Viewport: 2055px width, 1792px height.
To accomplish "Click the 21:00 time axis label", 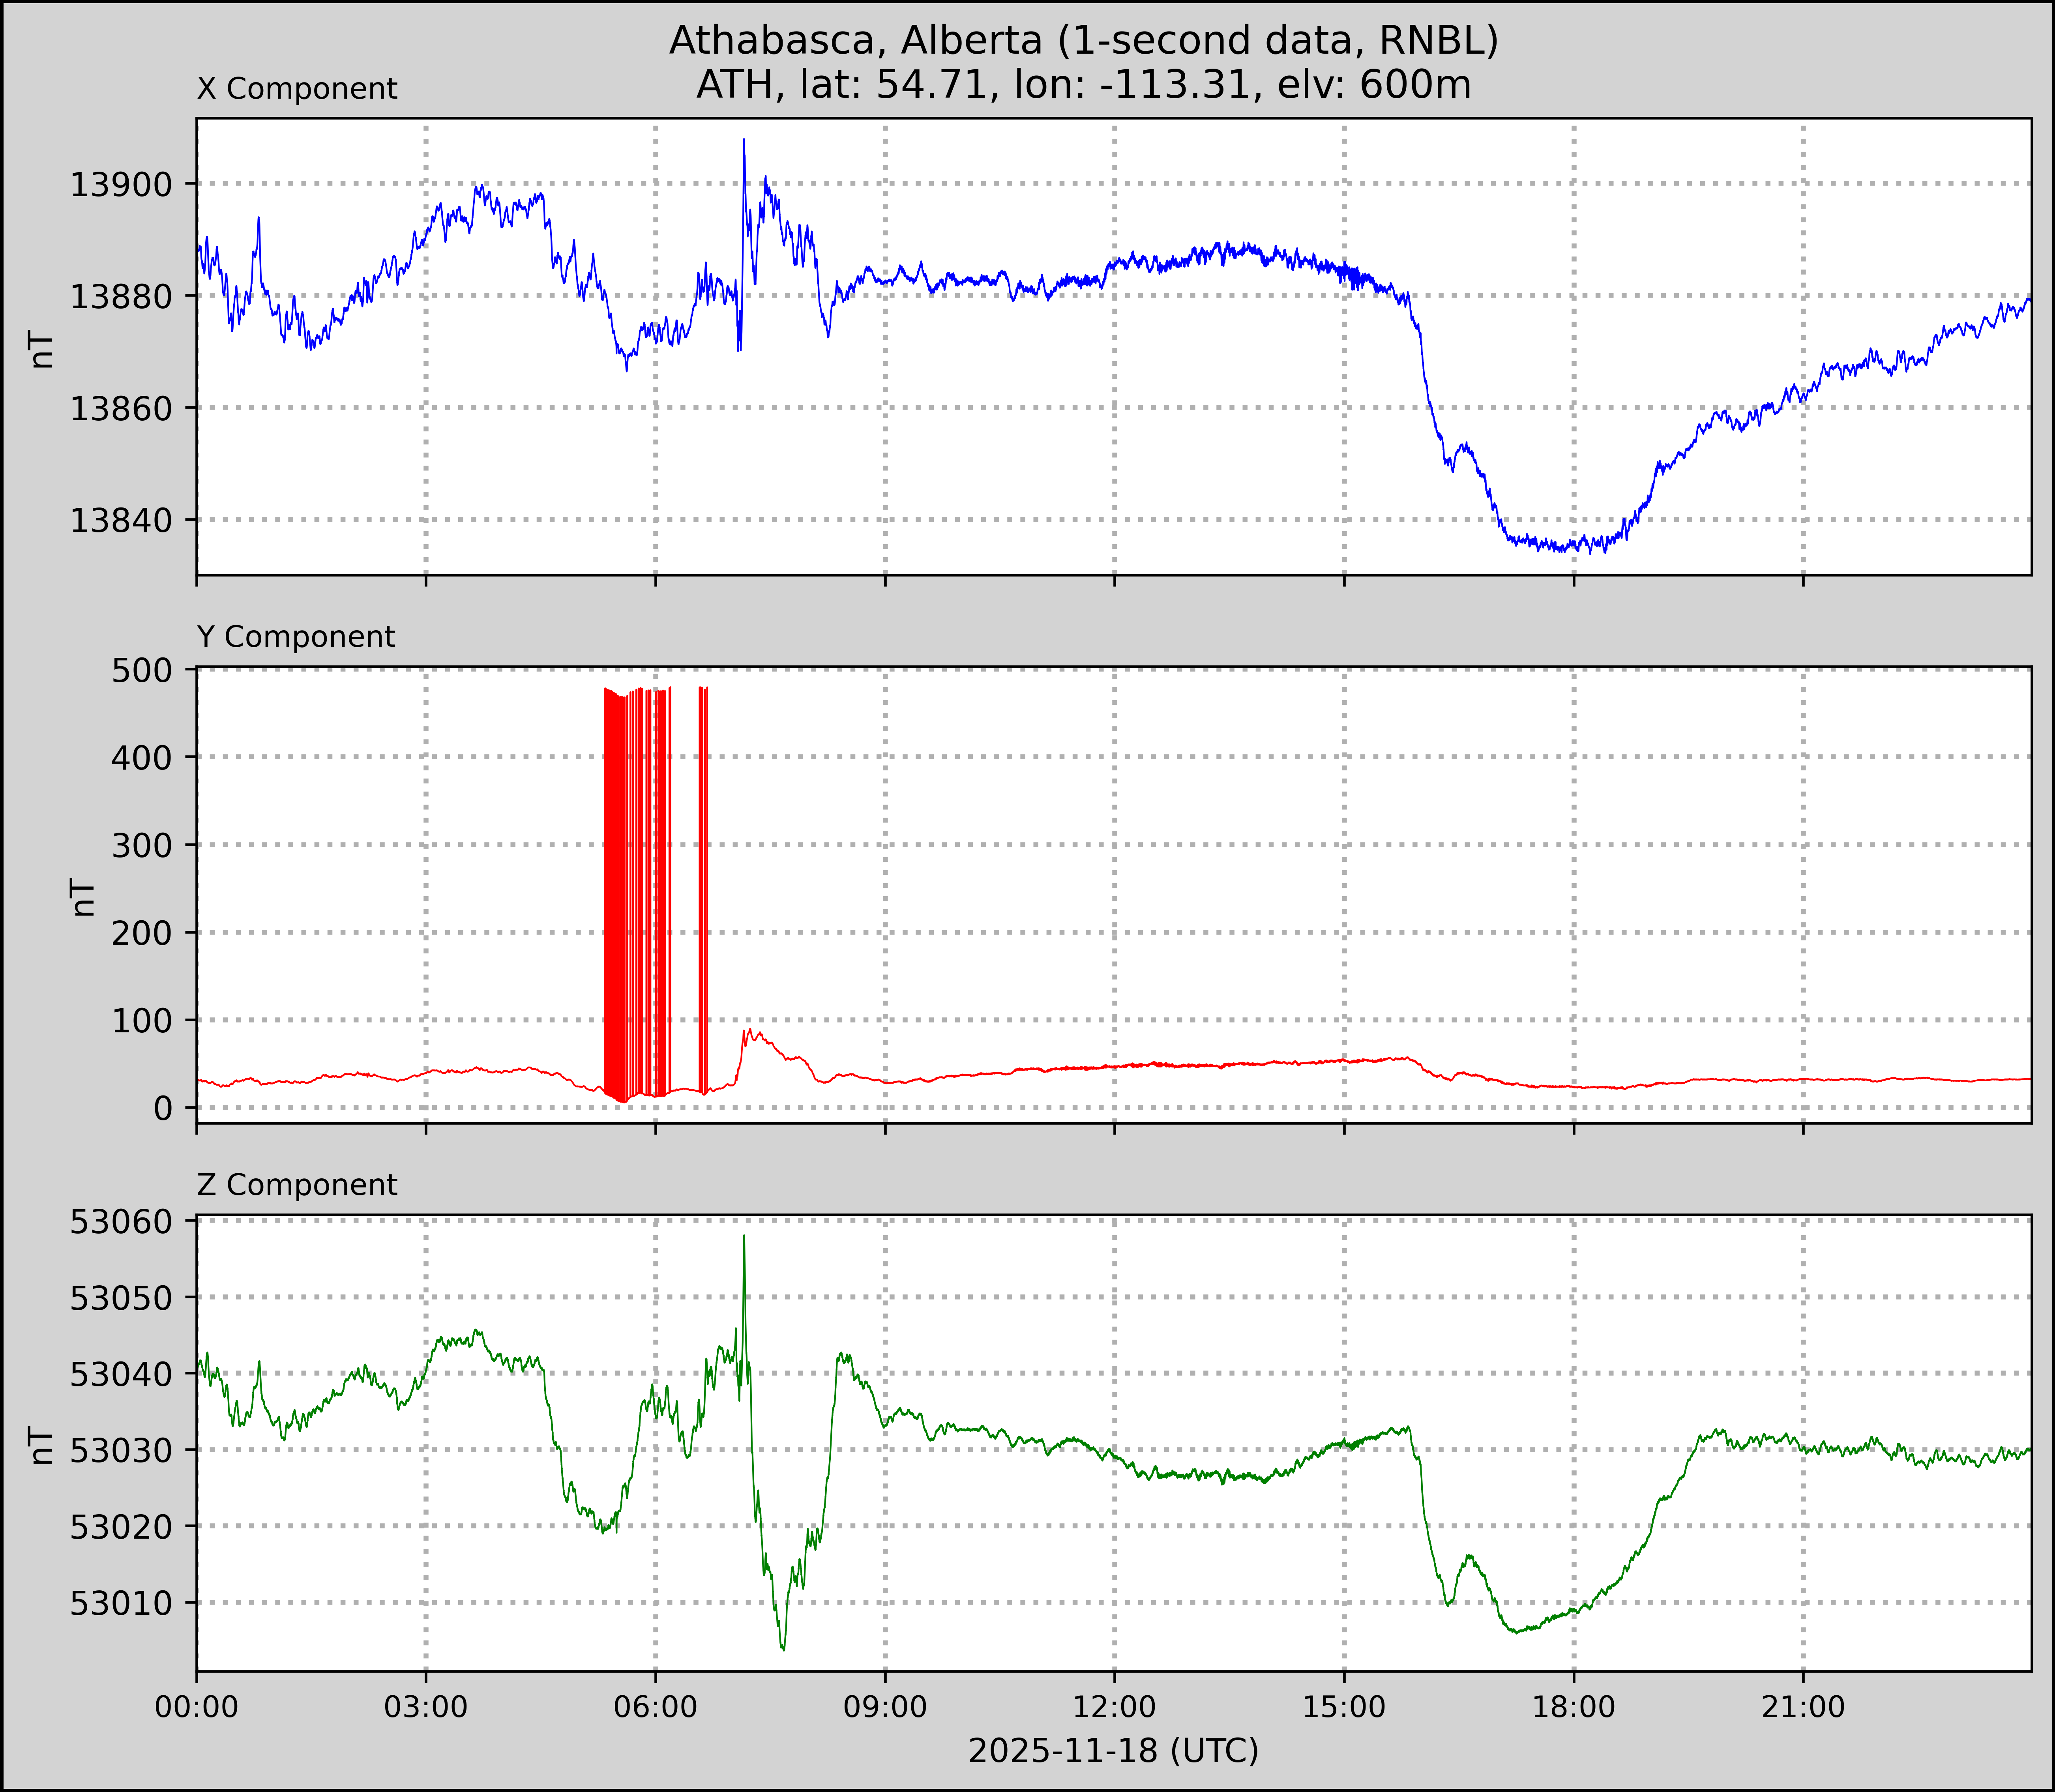I will [1802, 1707].
